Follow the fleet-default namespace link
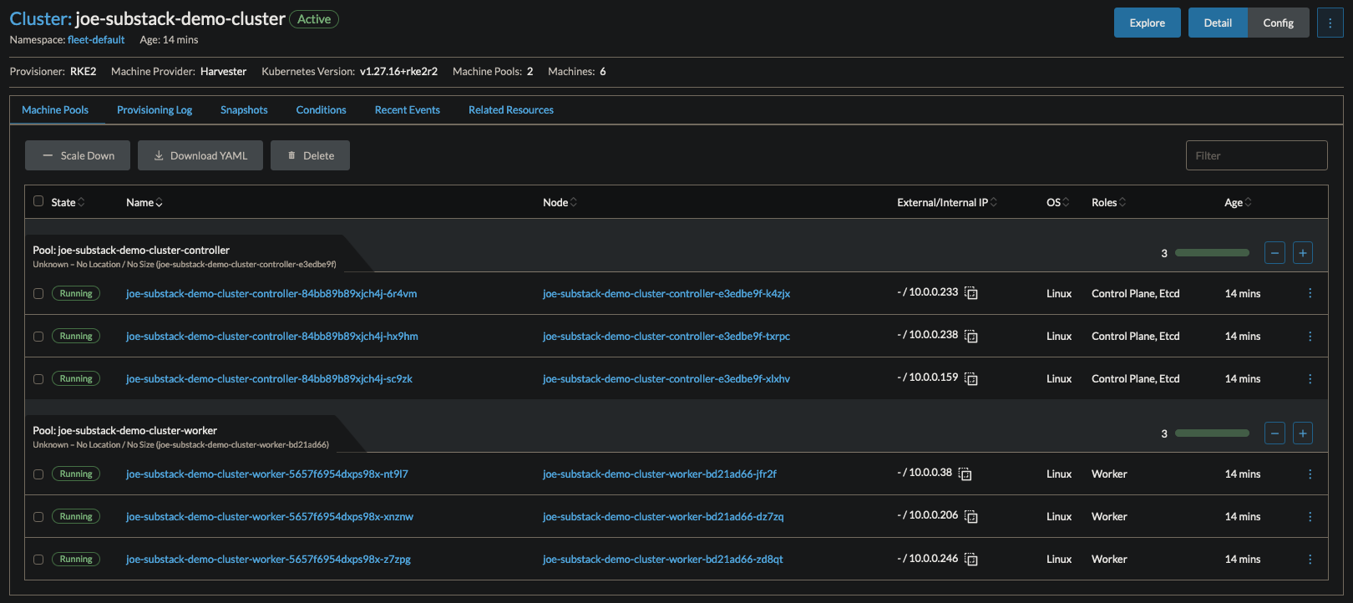Screen dimensions: 1353x603 (96, 40)
